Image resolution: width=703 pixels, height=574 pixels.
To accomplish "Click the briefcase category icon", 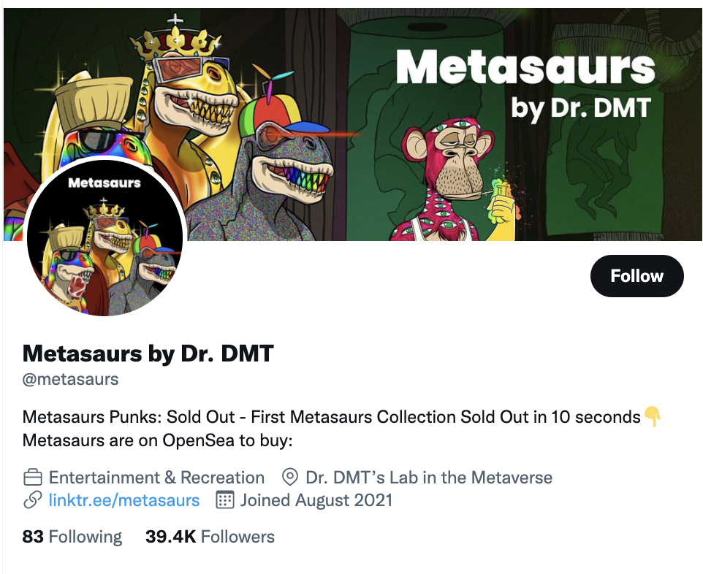I will [x=33, y=478].
